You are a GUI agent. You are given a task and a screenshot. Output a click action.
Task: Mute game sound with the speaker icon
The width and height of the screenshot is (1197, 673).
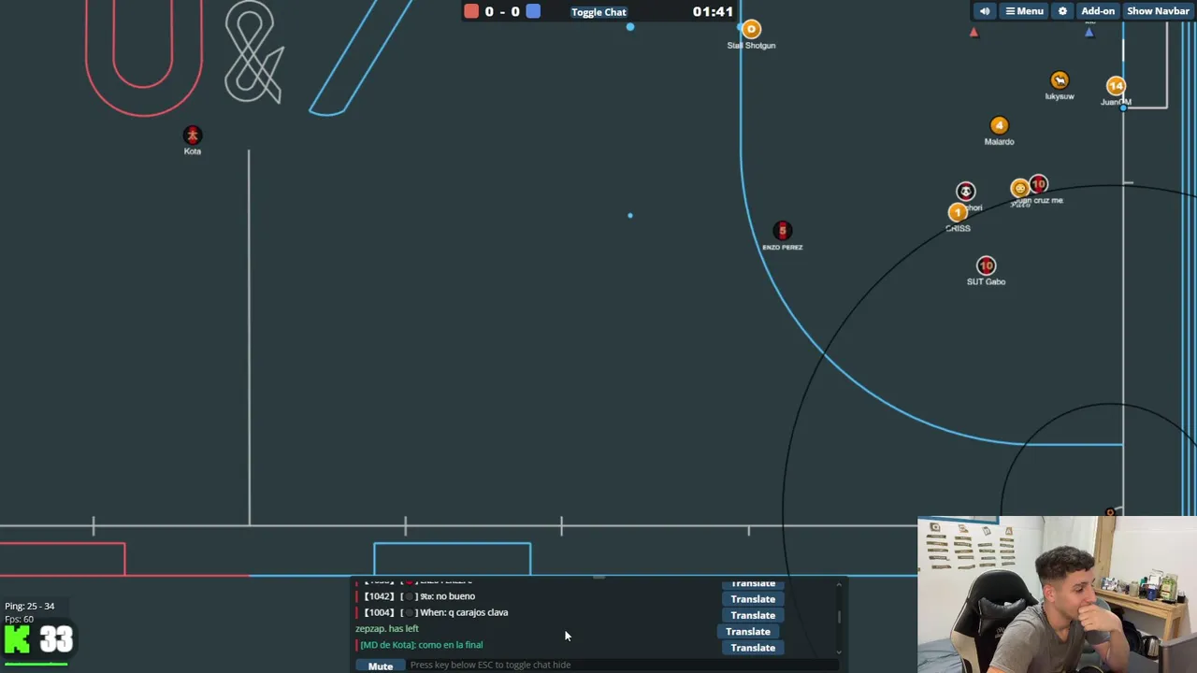(985, 11)
